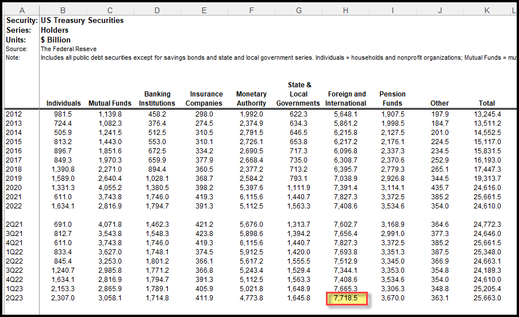Click State & Local value 1,648.9
This screenshot has width=519, height=317.
[298, 289]
